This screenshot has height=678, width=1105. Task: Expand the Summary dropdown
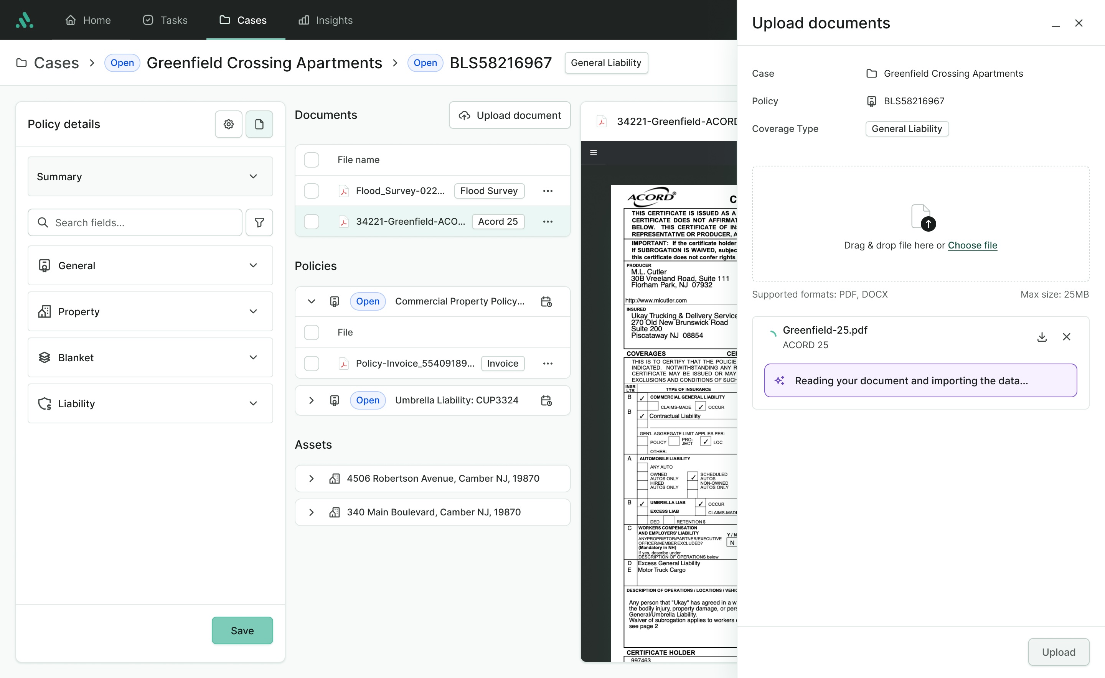point(150,176)
